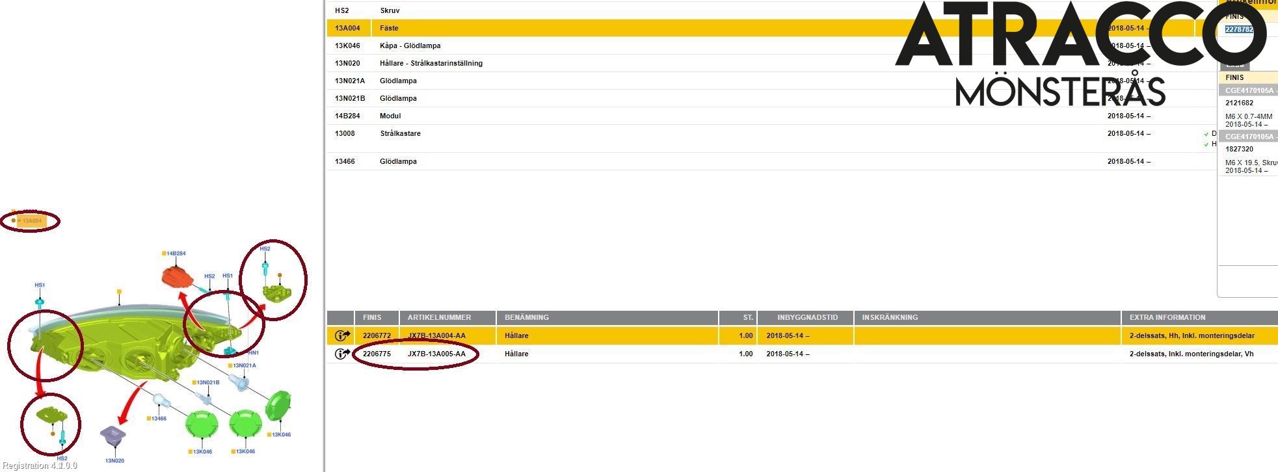Click FINIS number 1827320 in side panel

point(1239,149)
